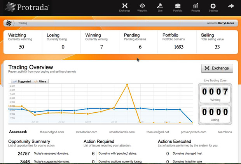241x164 pixels.
Task: Open the Watching summary card
Action: pos(23,42)
